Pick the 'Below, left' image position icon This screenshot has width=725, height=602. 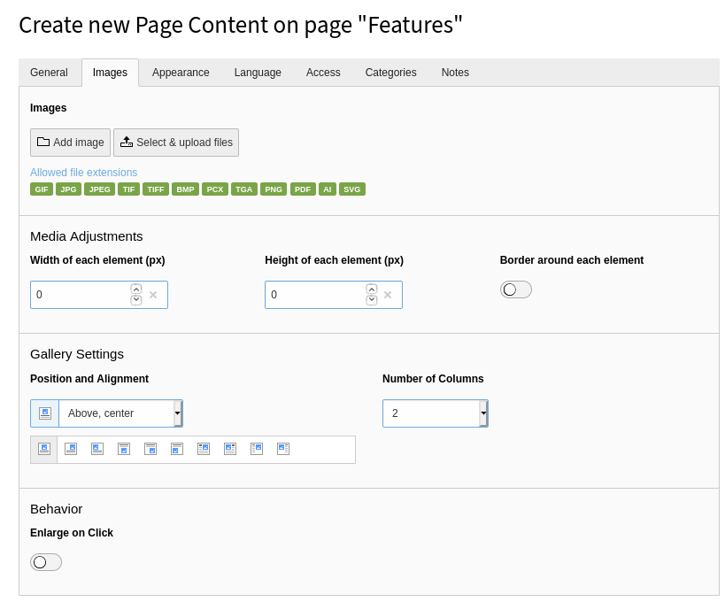(177, 449)
